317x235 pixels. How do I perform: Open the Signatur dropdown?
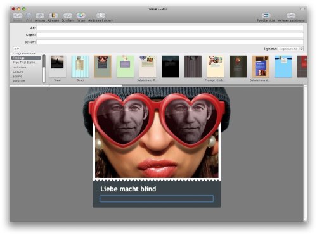[290, 49]
